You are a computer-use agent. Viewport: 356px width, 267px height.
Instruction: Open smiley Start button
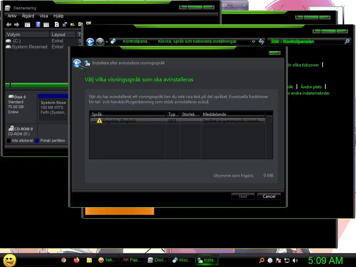click(x=9, y=260)
